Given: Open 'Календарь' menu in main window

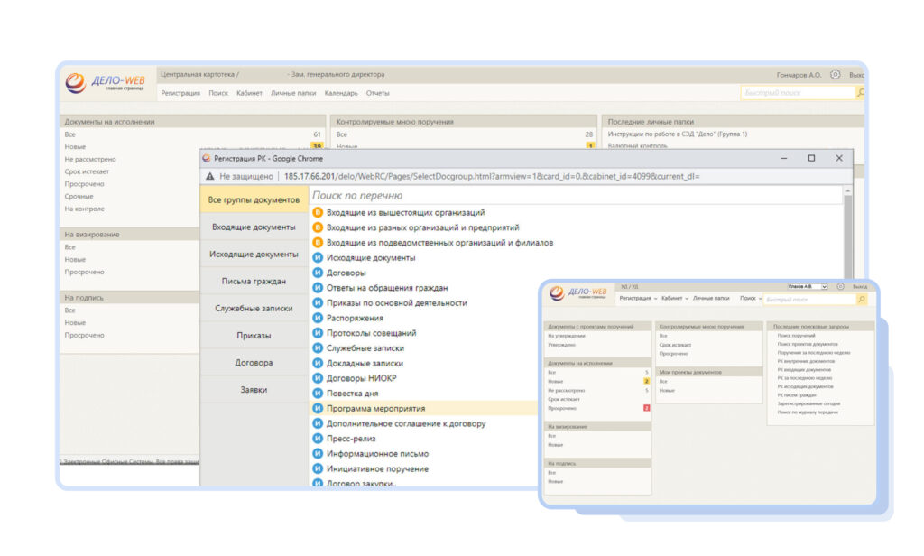Looking at the screenshot, I should [x=341, y=93].
